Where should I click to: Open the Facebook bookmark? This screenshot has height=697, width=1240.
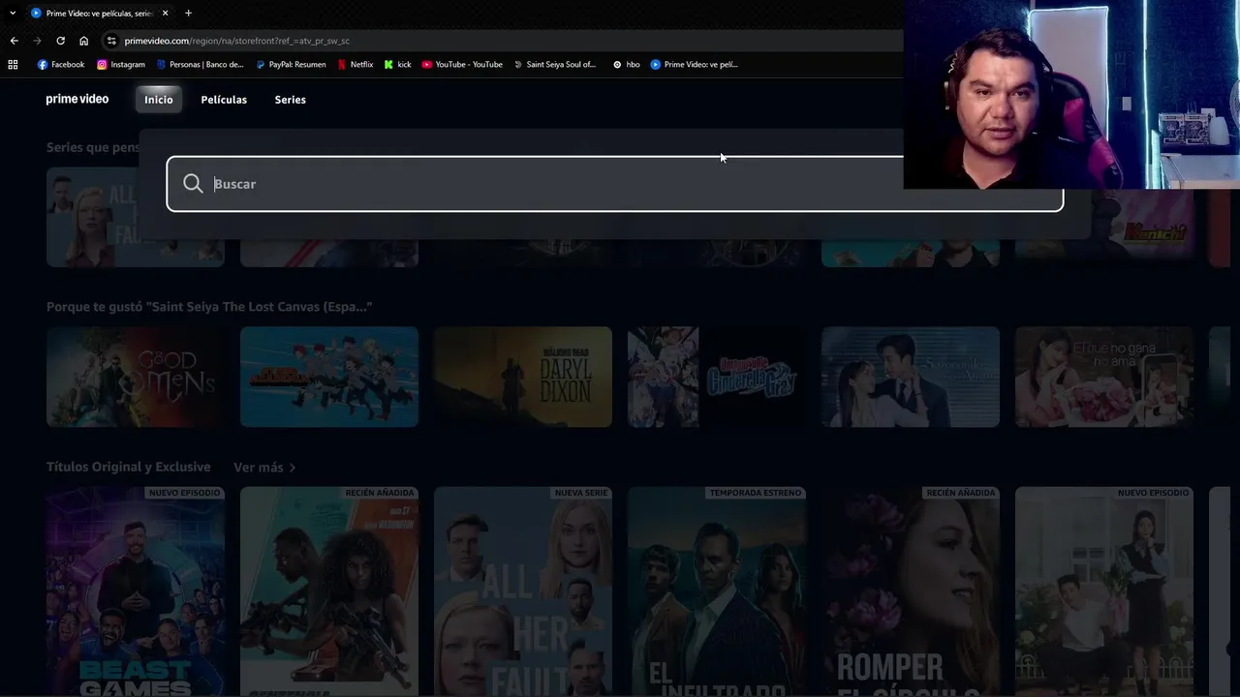61,65
